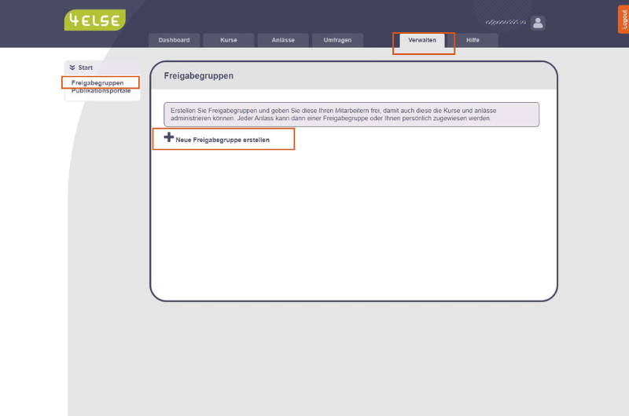Image resolution: width=629 pixels, height=416 pixels.
Task: Click the 4ELSE logo
Action: pos(94,20)
